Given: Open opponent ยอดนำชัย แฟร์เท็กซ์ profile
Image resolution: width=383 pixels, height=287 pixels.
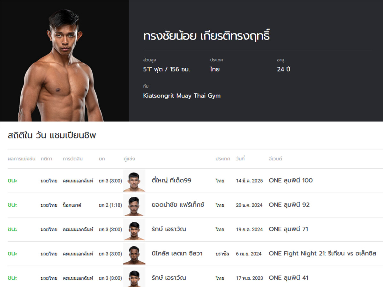Looking at the screenshot, I should point(178,205).
